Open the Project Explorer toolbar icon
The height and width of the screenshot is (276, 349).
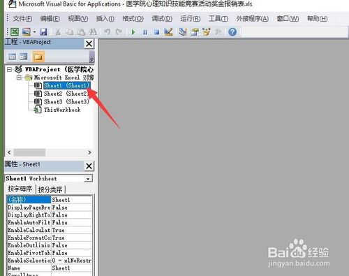click(x=183, y=32)
